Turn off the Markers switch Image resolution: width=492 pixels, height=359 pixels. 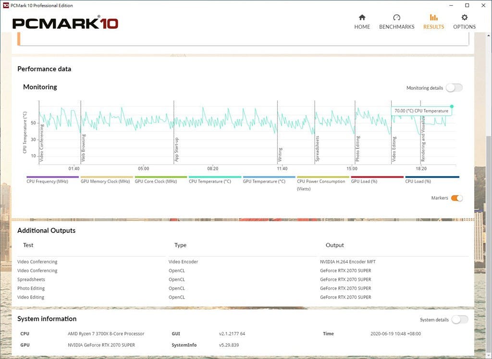coord(457,198)
